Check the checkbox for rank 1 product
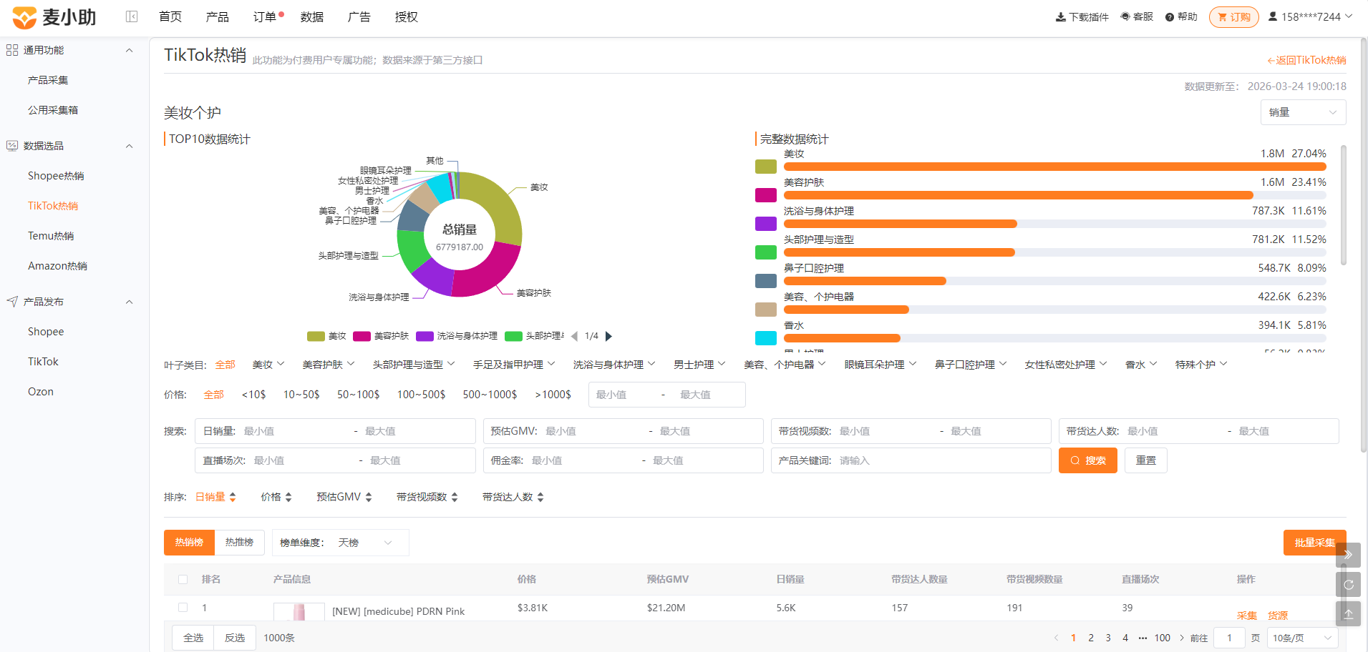Screen dimensions: 1368x652 click(183, 608)
